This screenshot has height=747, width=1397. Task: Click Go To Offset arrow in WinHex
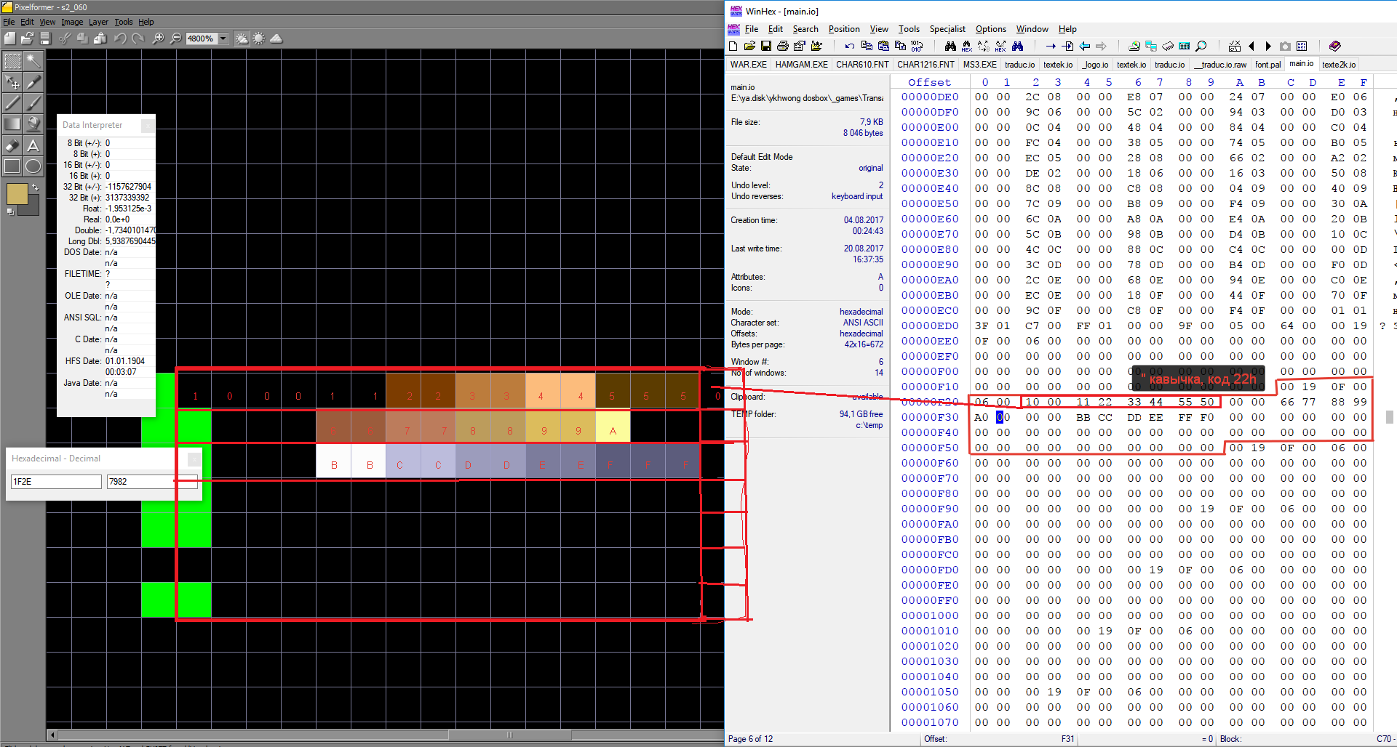click(1051, 46)
